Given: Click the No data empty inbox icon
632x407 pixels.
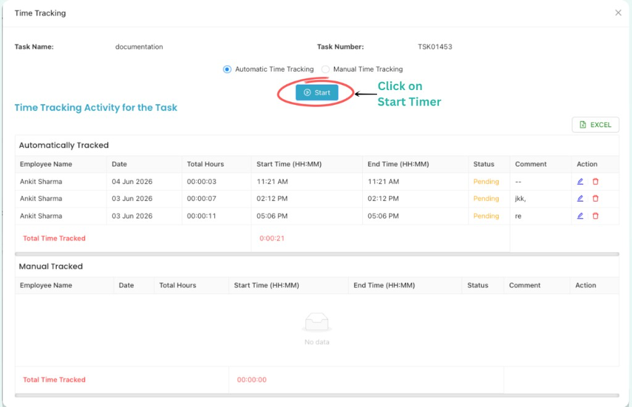Looking at the screenshot, I should click(x=317, y=322).
